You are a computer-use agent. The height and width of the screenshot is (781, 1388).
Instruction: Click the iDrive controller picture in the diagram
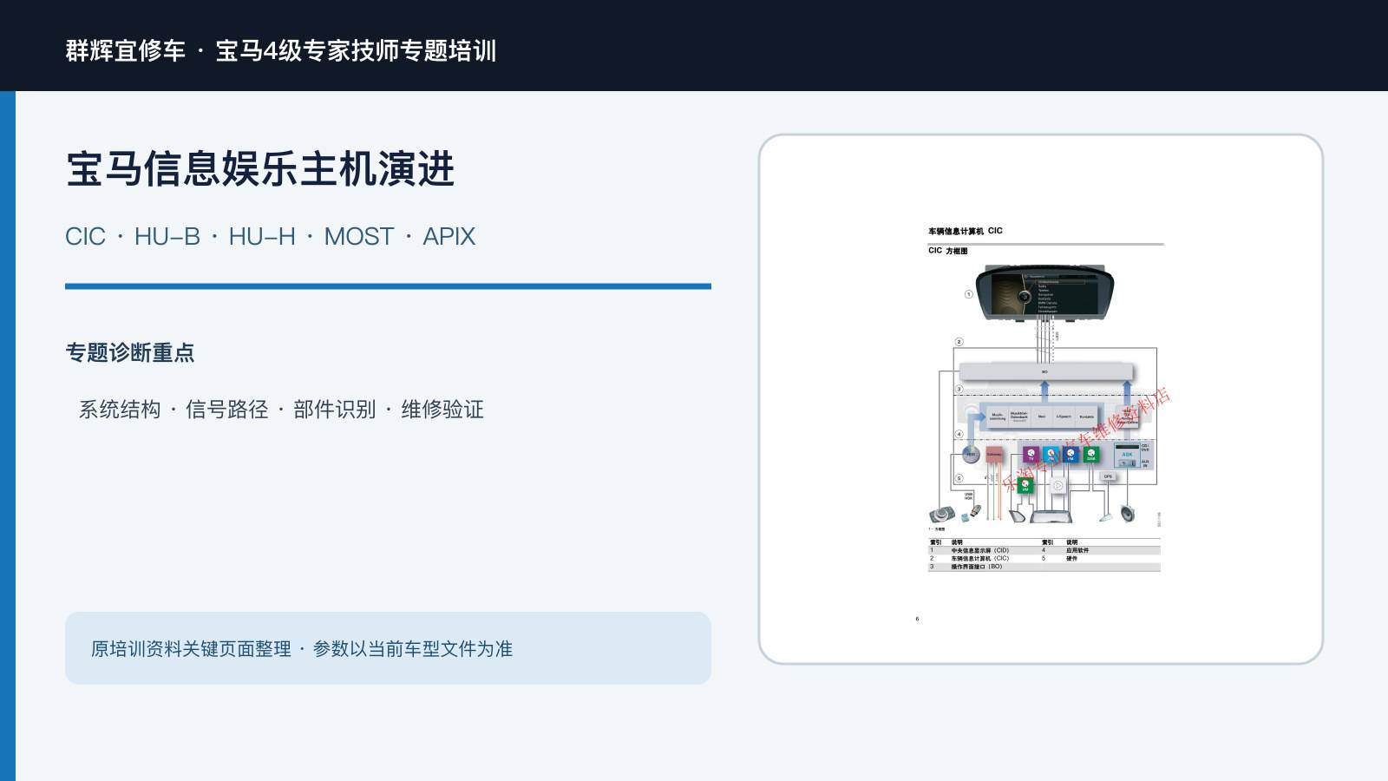942,514
